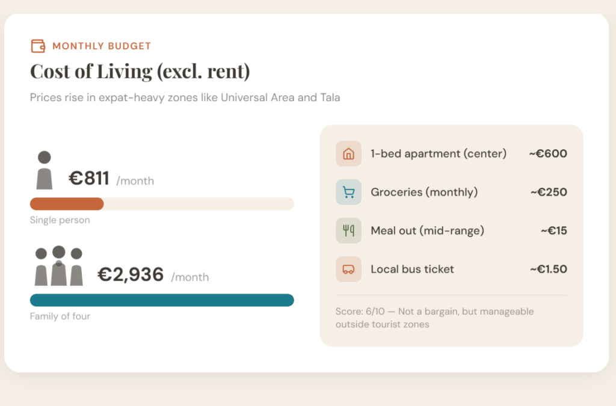Click the Cost of Living heading
616x406 pixels.
click(x=140, y=72)
